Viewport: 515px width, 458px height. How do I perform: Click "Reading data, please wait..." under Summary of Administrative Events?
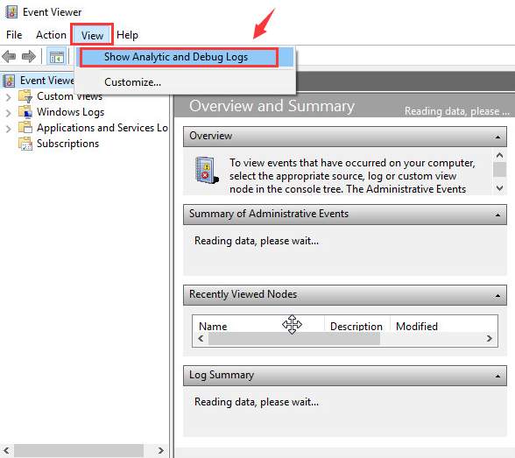(x=257, y=241)
